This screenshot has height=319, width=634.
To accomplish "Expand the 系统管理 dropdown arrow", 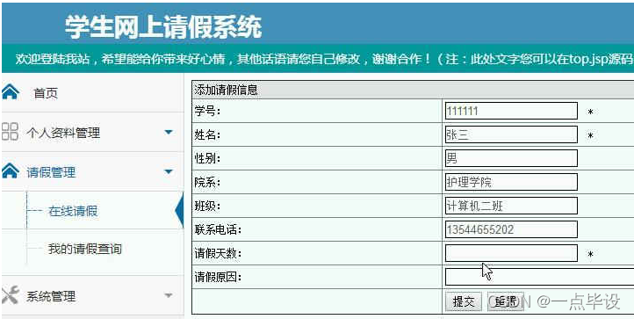I will pyautogui.click(x=169, y=295).
